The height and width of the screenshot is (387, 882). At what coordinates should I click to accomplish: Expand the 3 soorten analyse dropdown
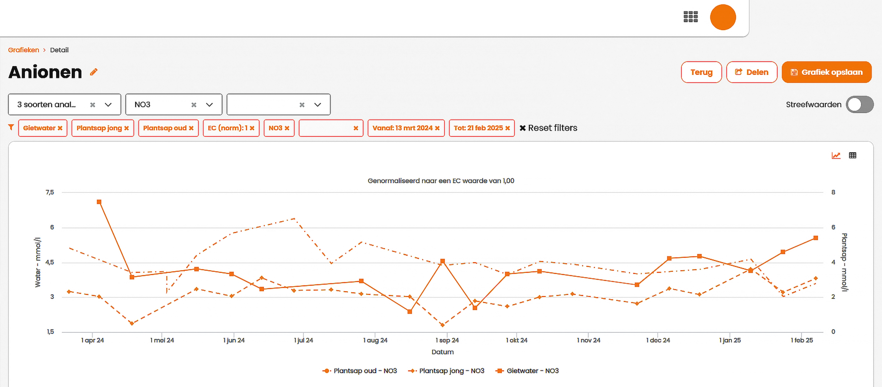(x=108, y=105)
